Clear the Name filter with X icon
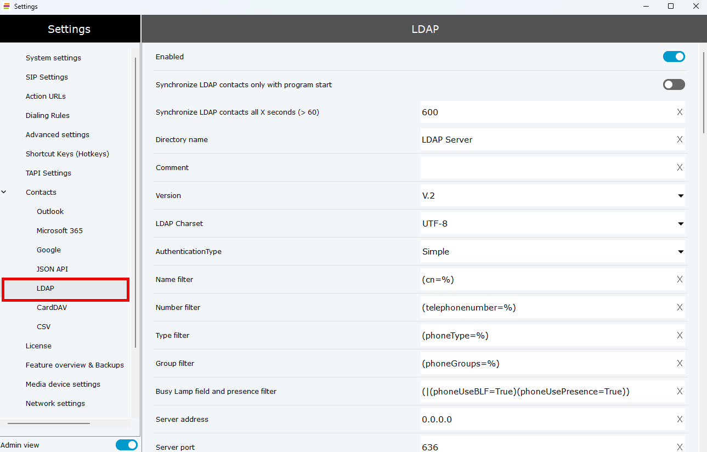707x452 pixels. click(680, 279)
